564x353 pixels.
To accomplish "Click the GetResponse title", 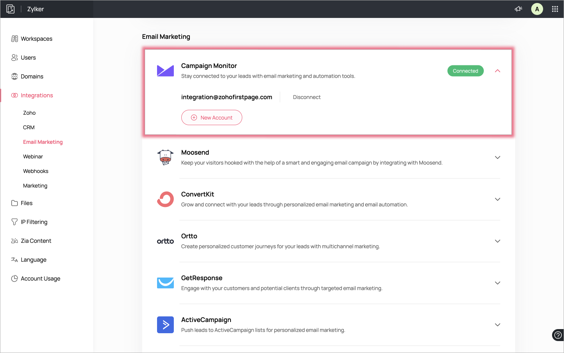I will point(202,278).
